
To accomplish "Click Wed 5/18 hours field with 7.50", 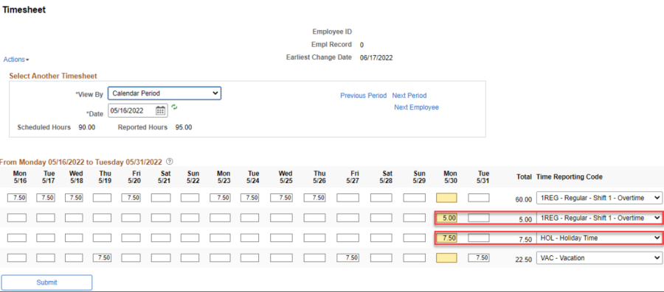I will point(74,198).
